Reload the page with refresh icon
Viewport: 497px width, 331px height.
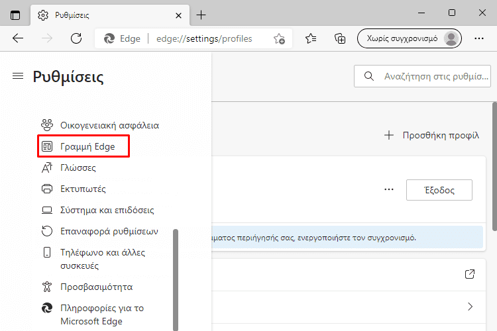(x=76, y=38)
